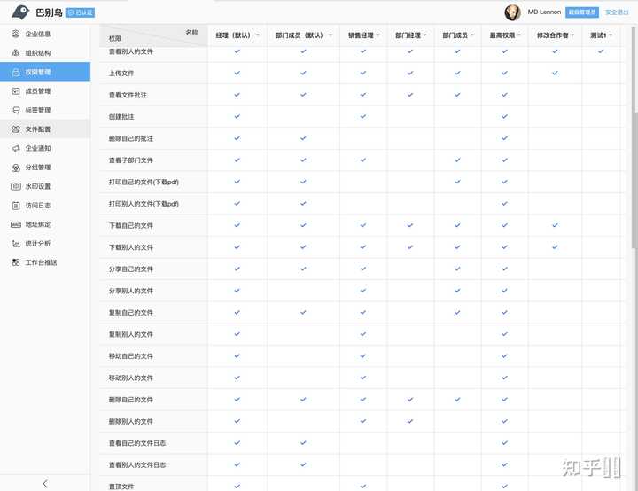Image resolution: width=638 pixels, height=491 pixels.
Task: Click the 查看别人的文件日志 row label
Action: (137, 465)
